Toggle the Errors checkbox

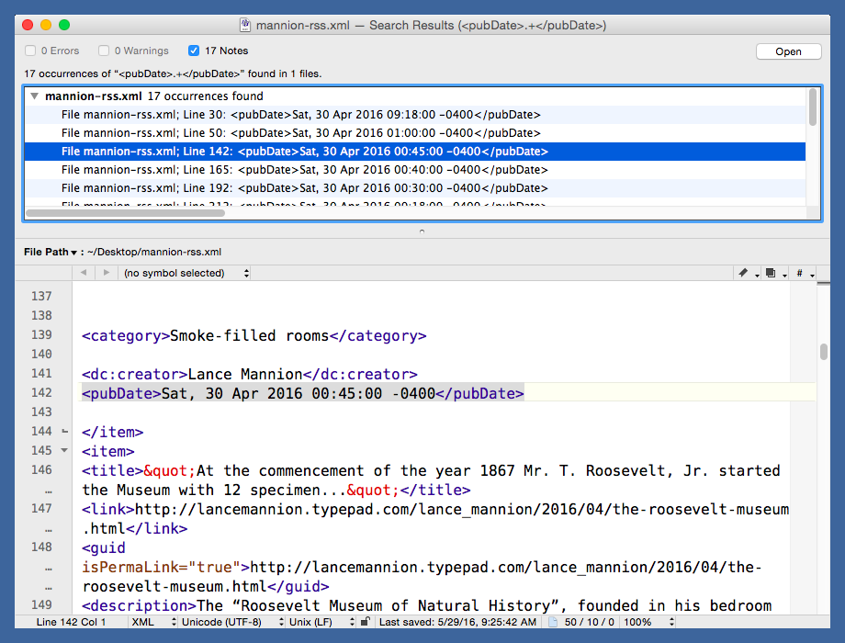[x=30, y=51]
